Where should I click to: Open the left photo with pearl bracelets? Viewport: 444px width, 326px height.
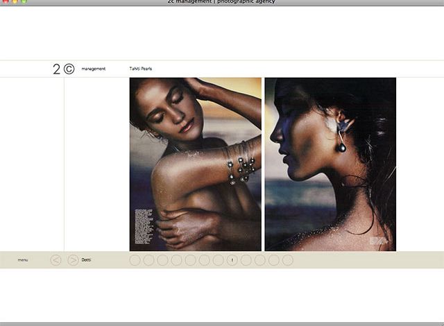click(196, 164)
